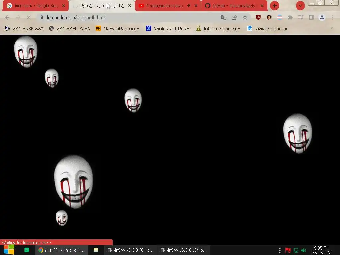This screenshot has height=255, width=340.
Task: Click the face avatar extension icon
Action: click(269, 17)
